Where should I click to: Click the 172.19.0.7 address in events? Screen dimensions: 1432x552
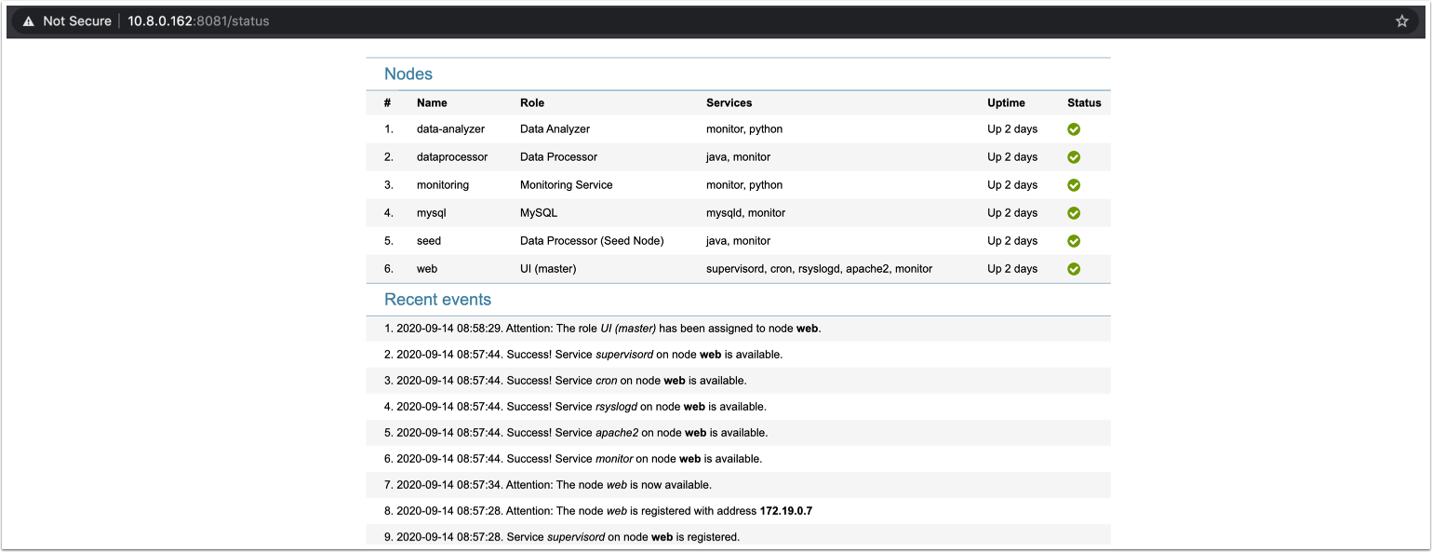point(786,511)
